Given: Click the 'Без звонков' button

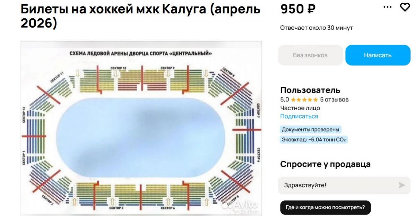Looking at the screenshot, I should [x=310, y=55].
